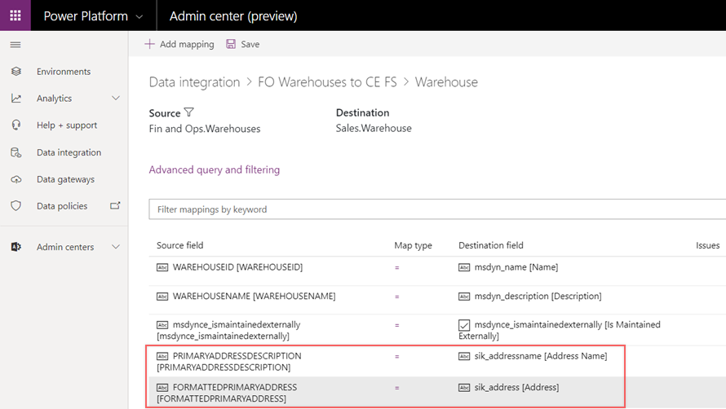Click the Data integration breadcrumb
Viewport: 726px width, 409px height.
194,82
